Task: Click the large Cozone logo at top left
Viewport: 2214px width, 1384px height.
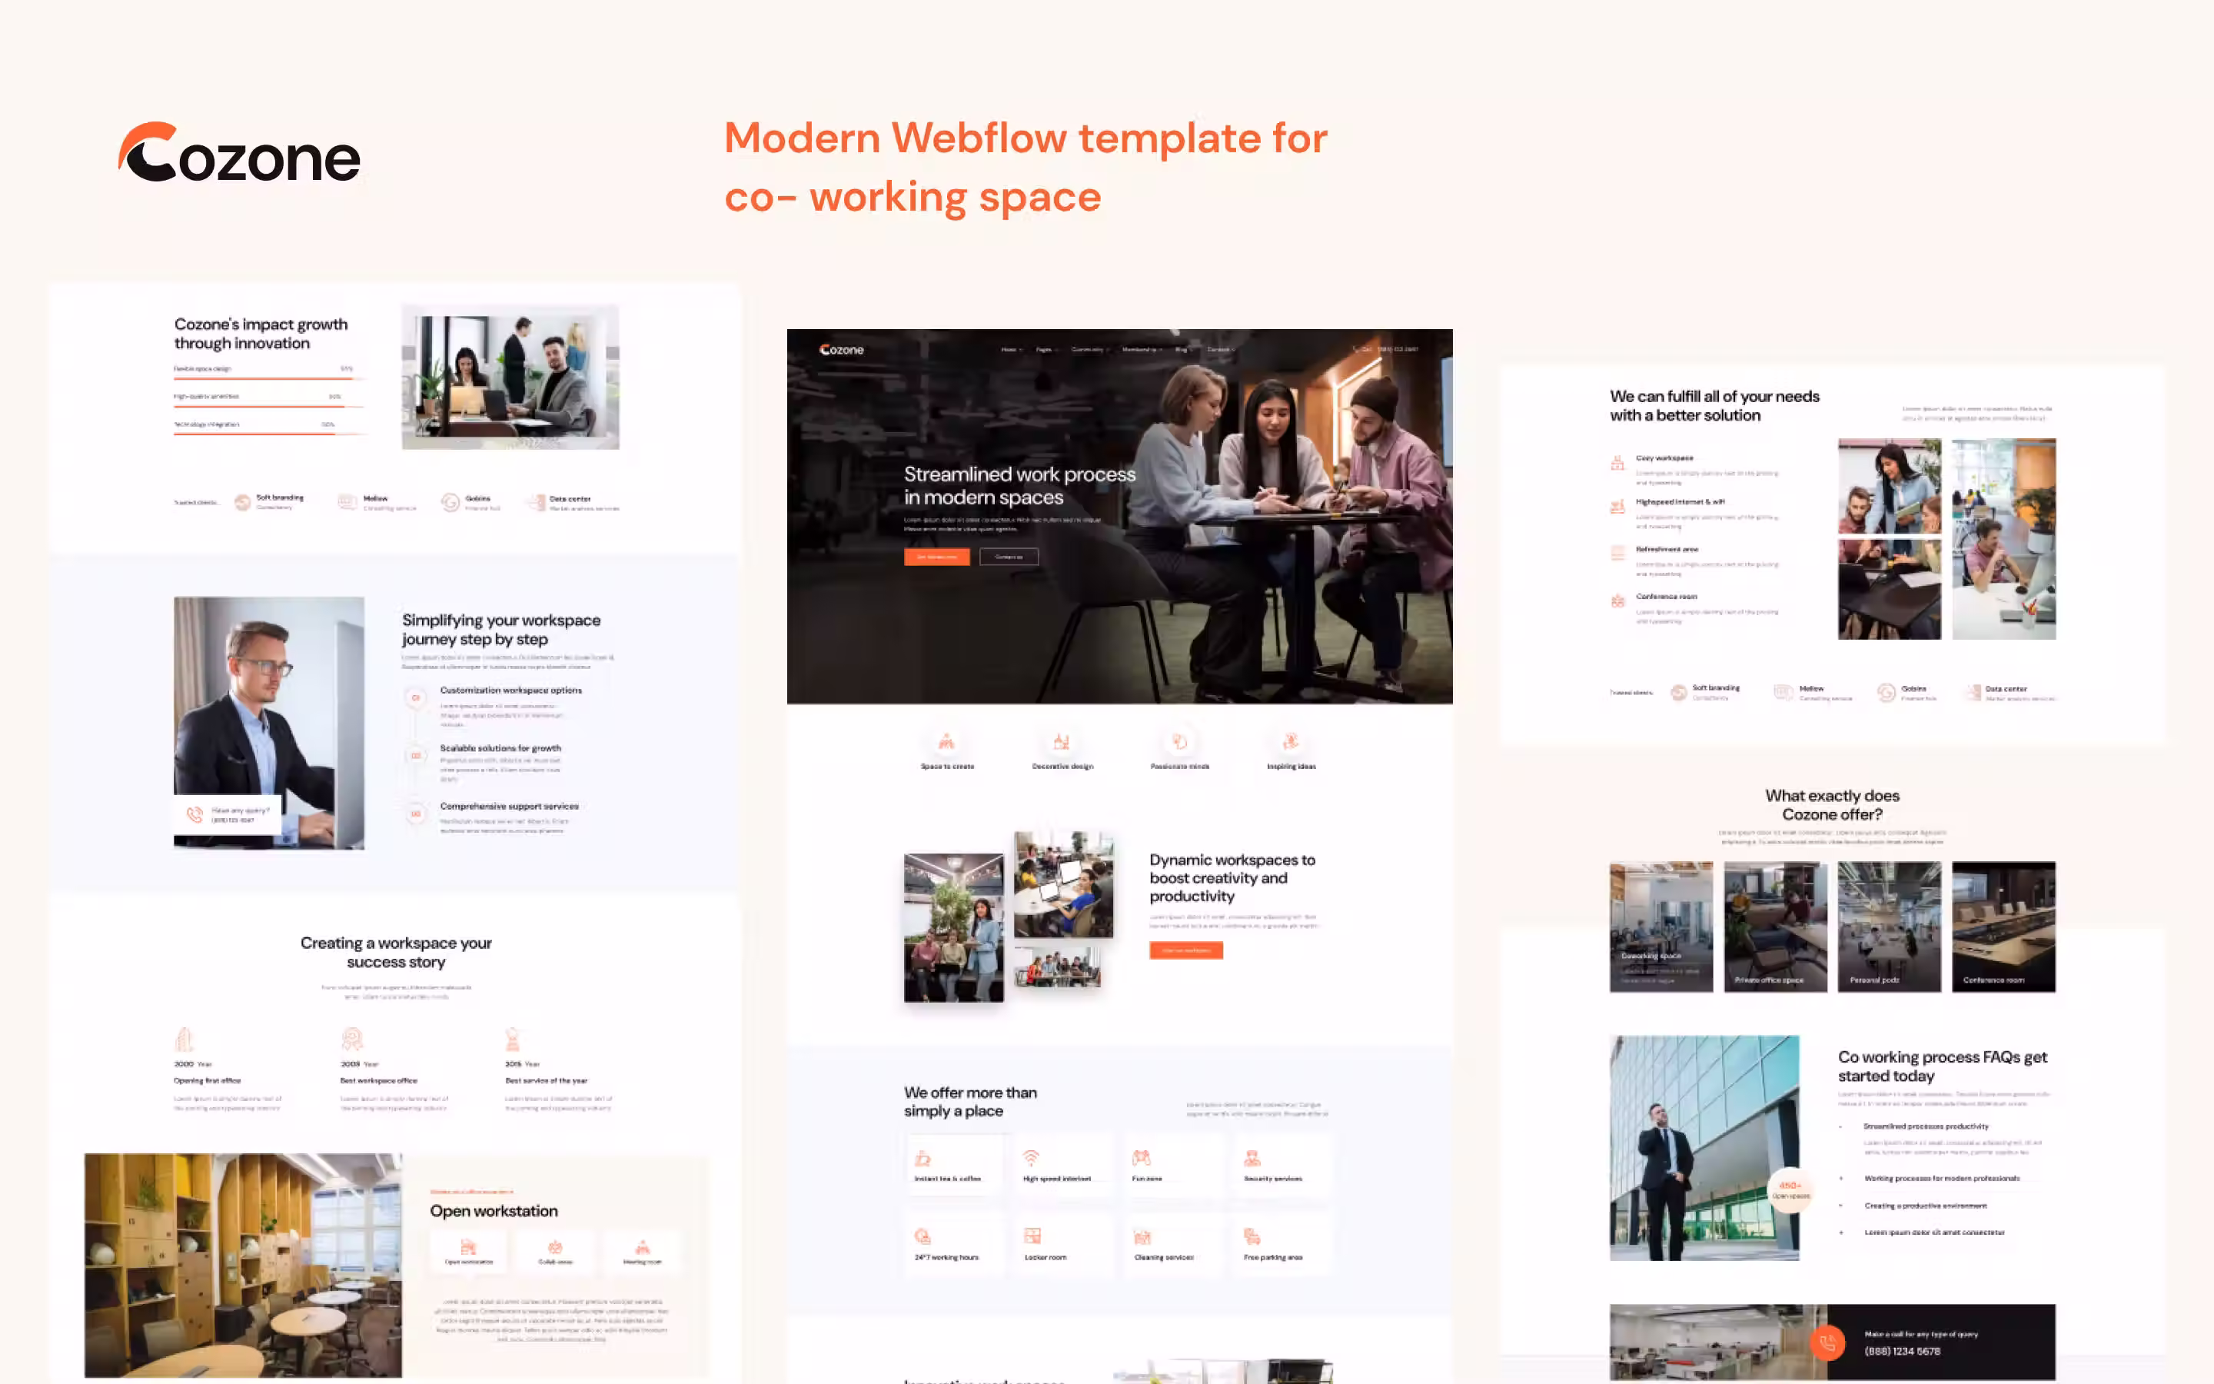Action: pyautogui.click(x=240, y=152)
